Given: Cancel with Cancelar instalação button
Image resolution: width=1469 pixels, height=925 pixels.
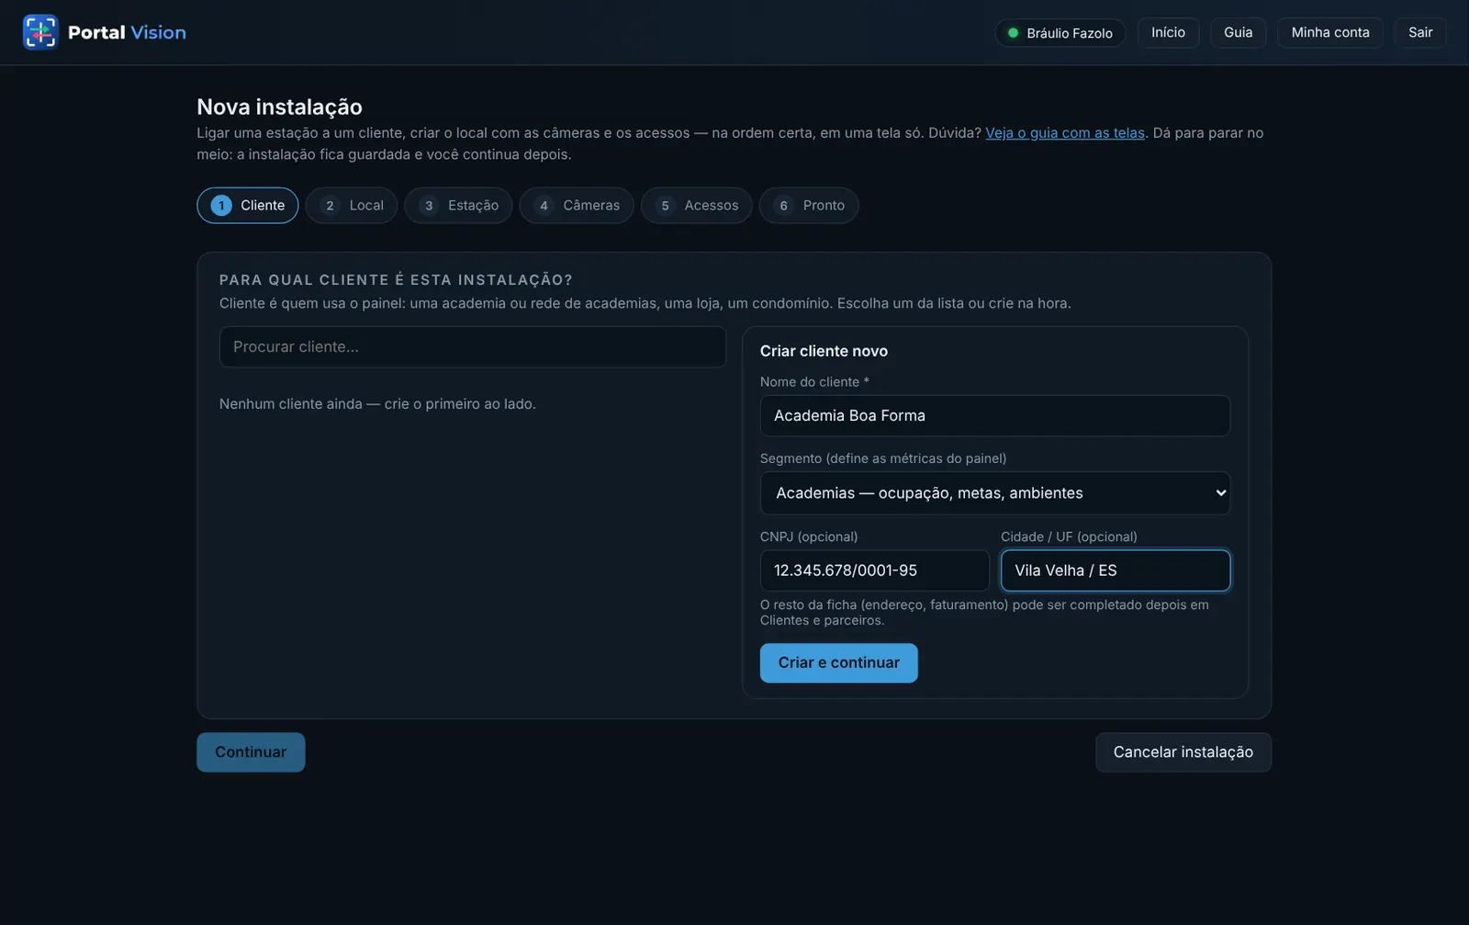Looking at the screenshot, I should click(1183, 752).
